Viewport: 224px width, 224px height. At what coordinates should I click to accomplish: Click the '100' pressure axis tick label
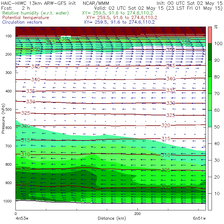point(8,36)
